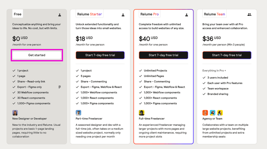Click single-person icon in Free plan header
This screenshot has height=149, width=267.
60,15
